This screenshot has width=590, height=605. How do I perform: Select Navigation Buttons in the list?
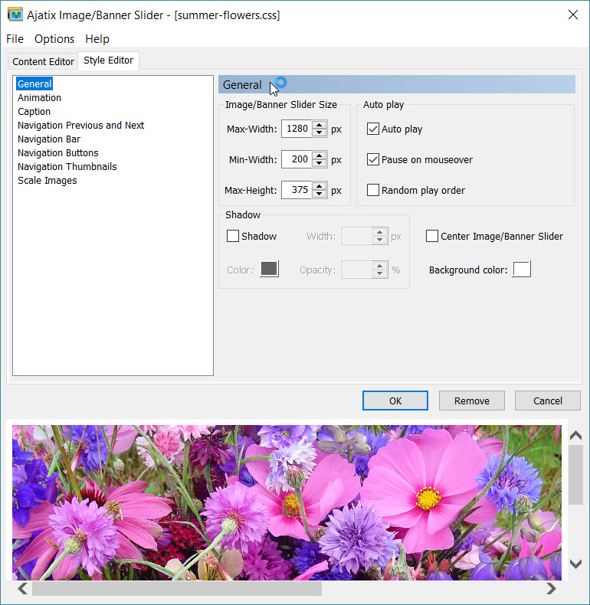(58, 153)
